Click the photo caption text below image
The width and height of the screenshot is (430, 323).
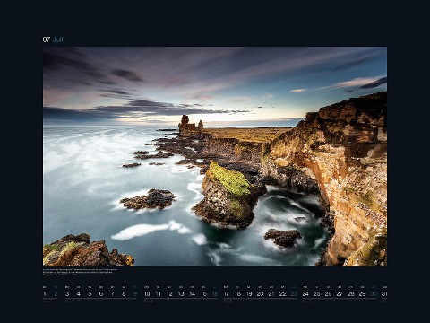pos(80,272)
